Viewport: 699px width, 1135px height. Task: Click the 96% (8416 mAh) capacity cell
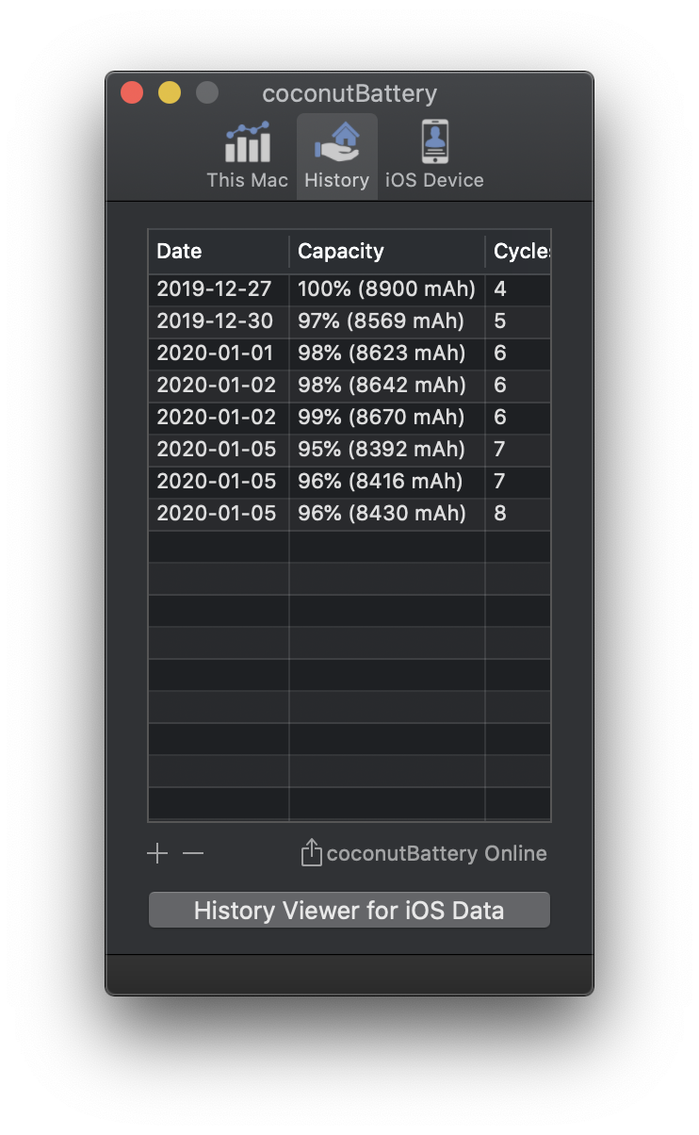(387, 482)
